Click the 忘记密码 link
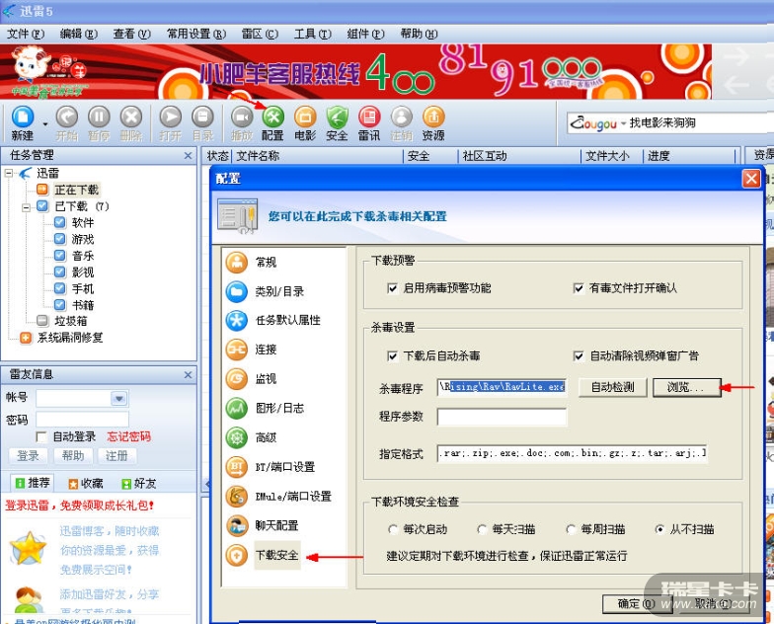774x624 pixels. point(128,436)
